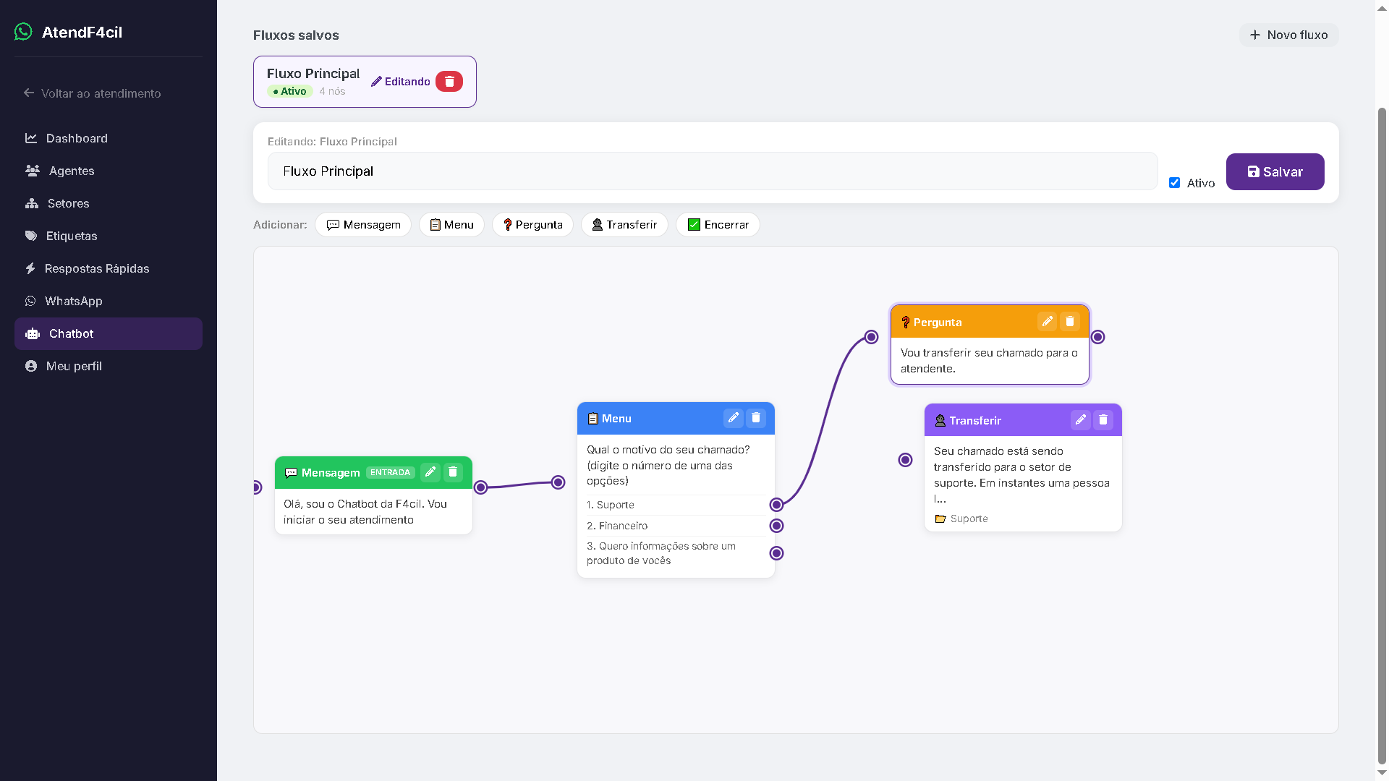This screenshot has width=1389, height=781.
Task: Go back via Voltar ao atendimento
Action: tap(92, 93)
